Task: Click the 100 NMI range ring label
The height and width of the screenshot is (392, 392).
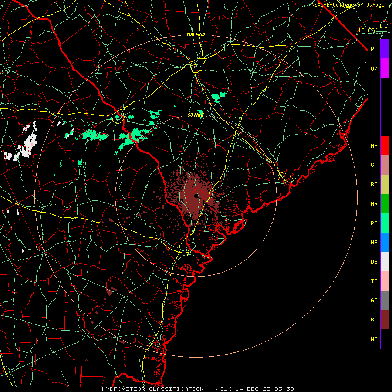Action: pyautogui.click(x=196, y=34)
